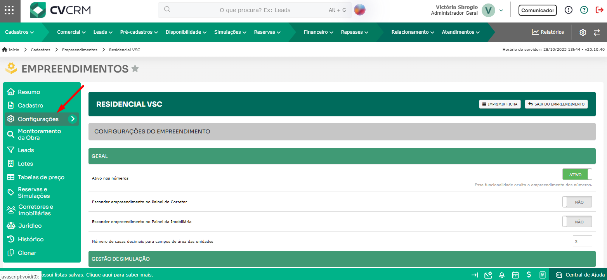
Task: Expand the Atendimentos menu
Action: 461,32
